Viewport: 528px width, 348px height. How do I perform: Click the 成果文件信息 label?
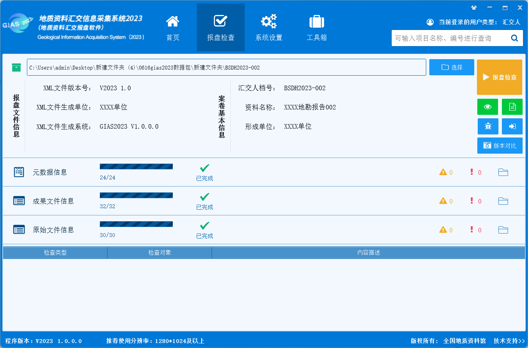coord(53,201)
